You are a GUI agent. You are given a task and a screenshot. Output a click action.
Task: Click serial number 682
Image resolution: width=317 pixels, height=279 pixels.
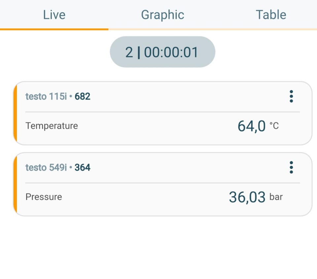pos(83,96)
